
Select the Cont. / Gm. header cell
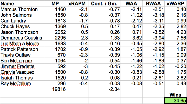(104, 4)
